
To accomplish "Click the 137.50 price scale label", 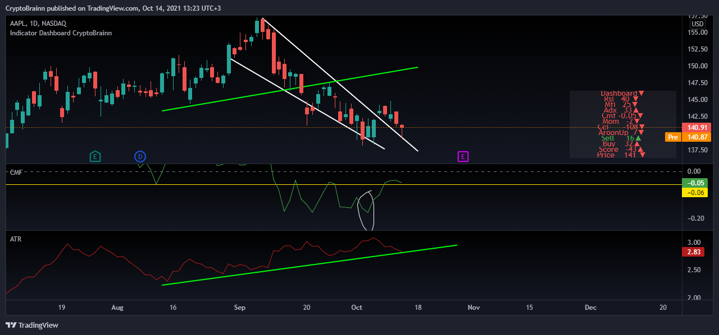I will [x=699, y=150].
